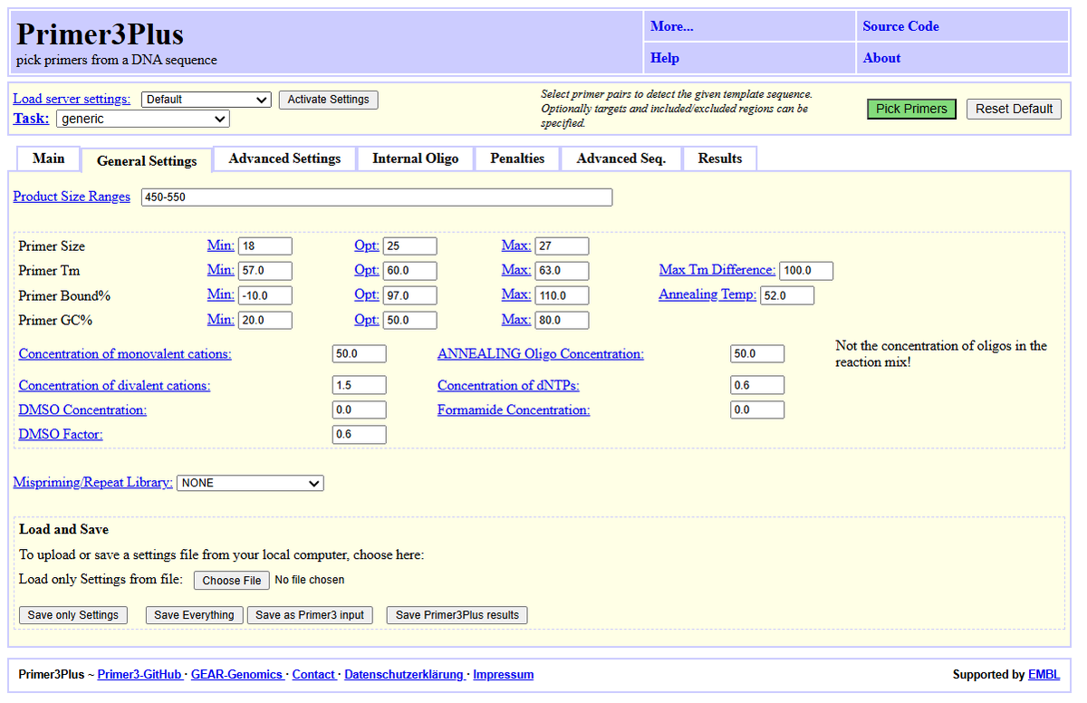
Task: Click the Save only Settings button
Action: [73, 615]
